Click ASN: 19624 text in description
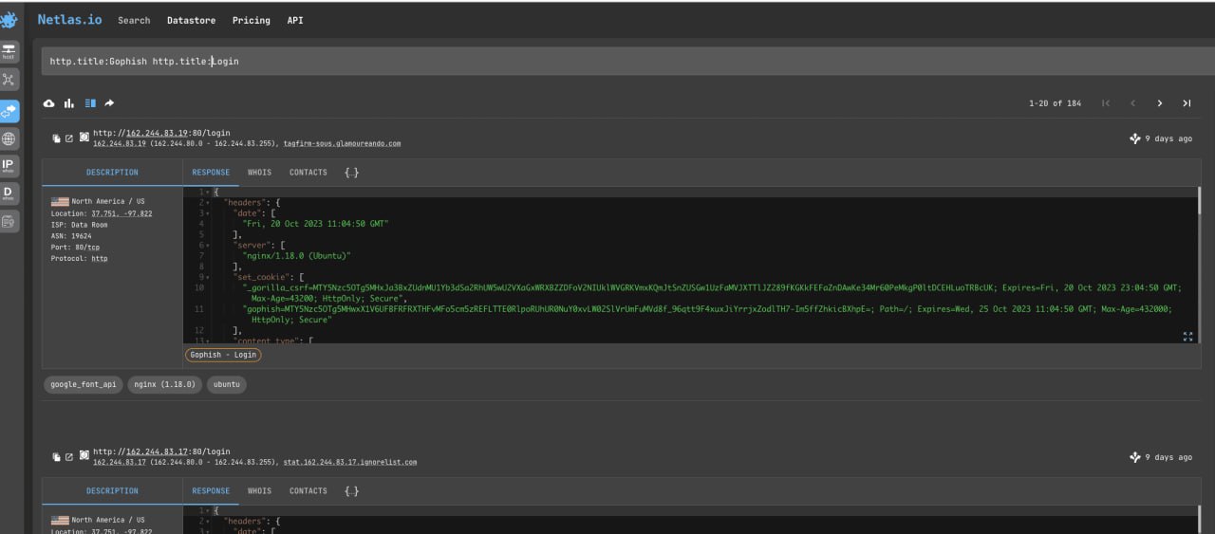 (x=71, y=236)
